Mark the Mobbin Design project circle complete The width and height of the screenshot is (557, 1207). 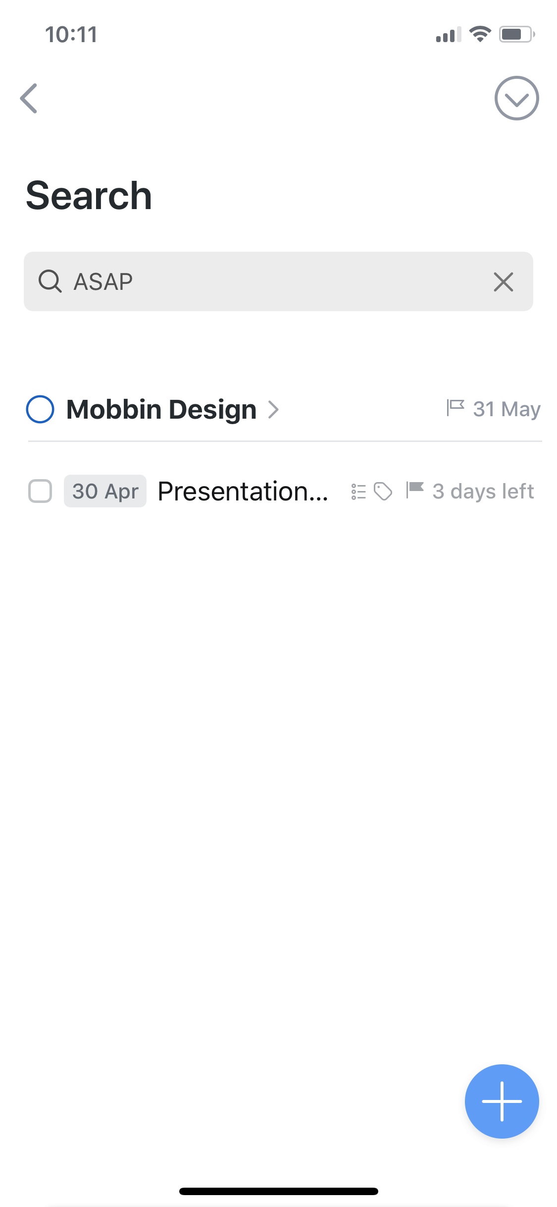(x=40, y=409)
